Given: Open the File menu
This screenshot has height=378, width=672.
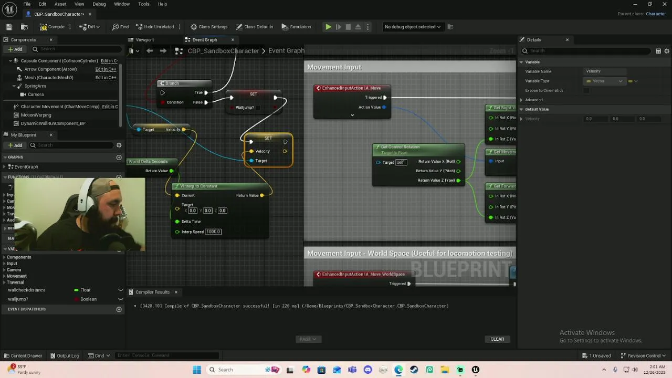Looking at the screenshot, I should click(x=27, y=4).
